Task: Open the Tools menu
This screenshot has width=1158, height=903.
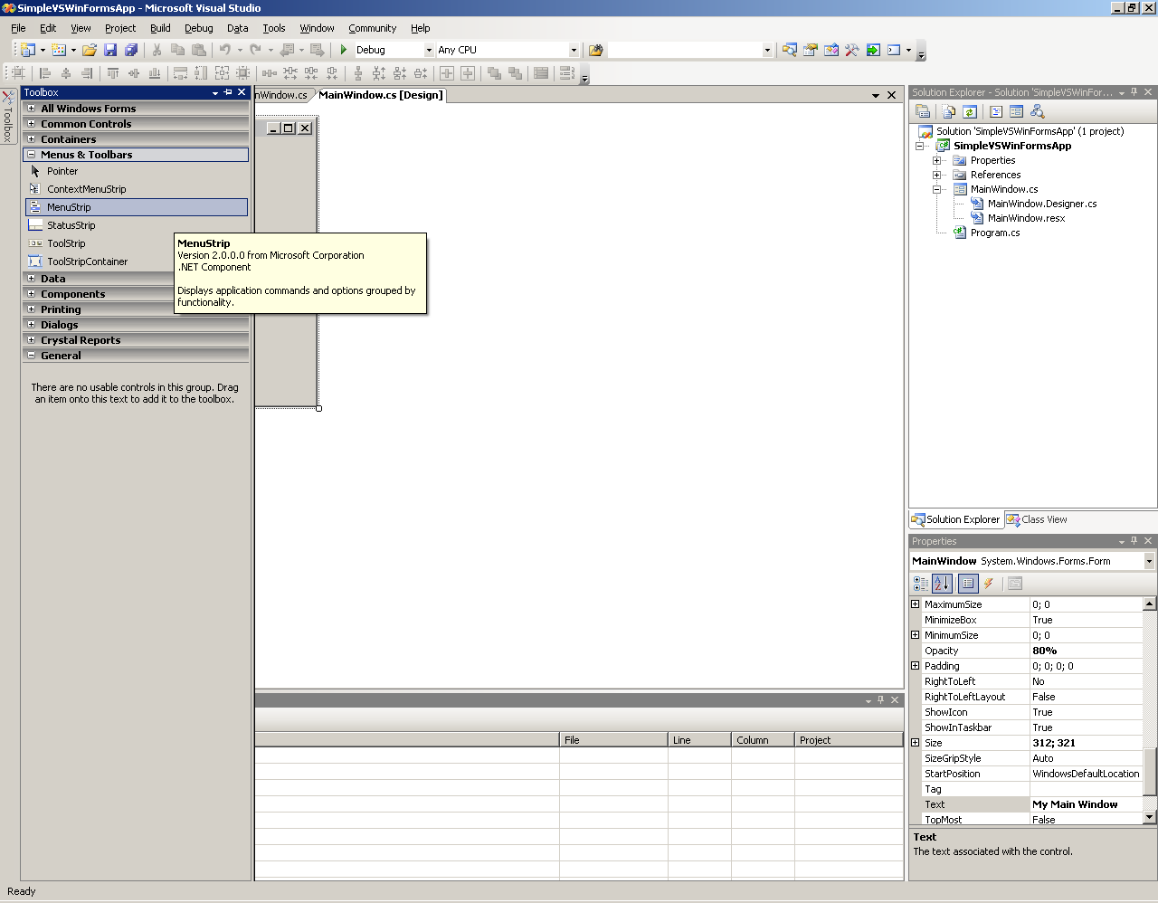Action: coord(273,28)
